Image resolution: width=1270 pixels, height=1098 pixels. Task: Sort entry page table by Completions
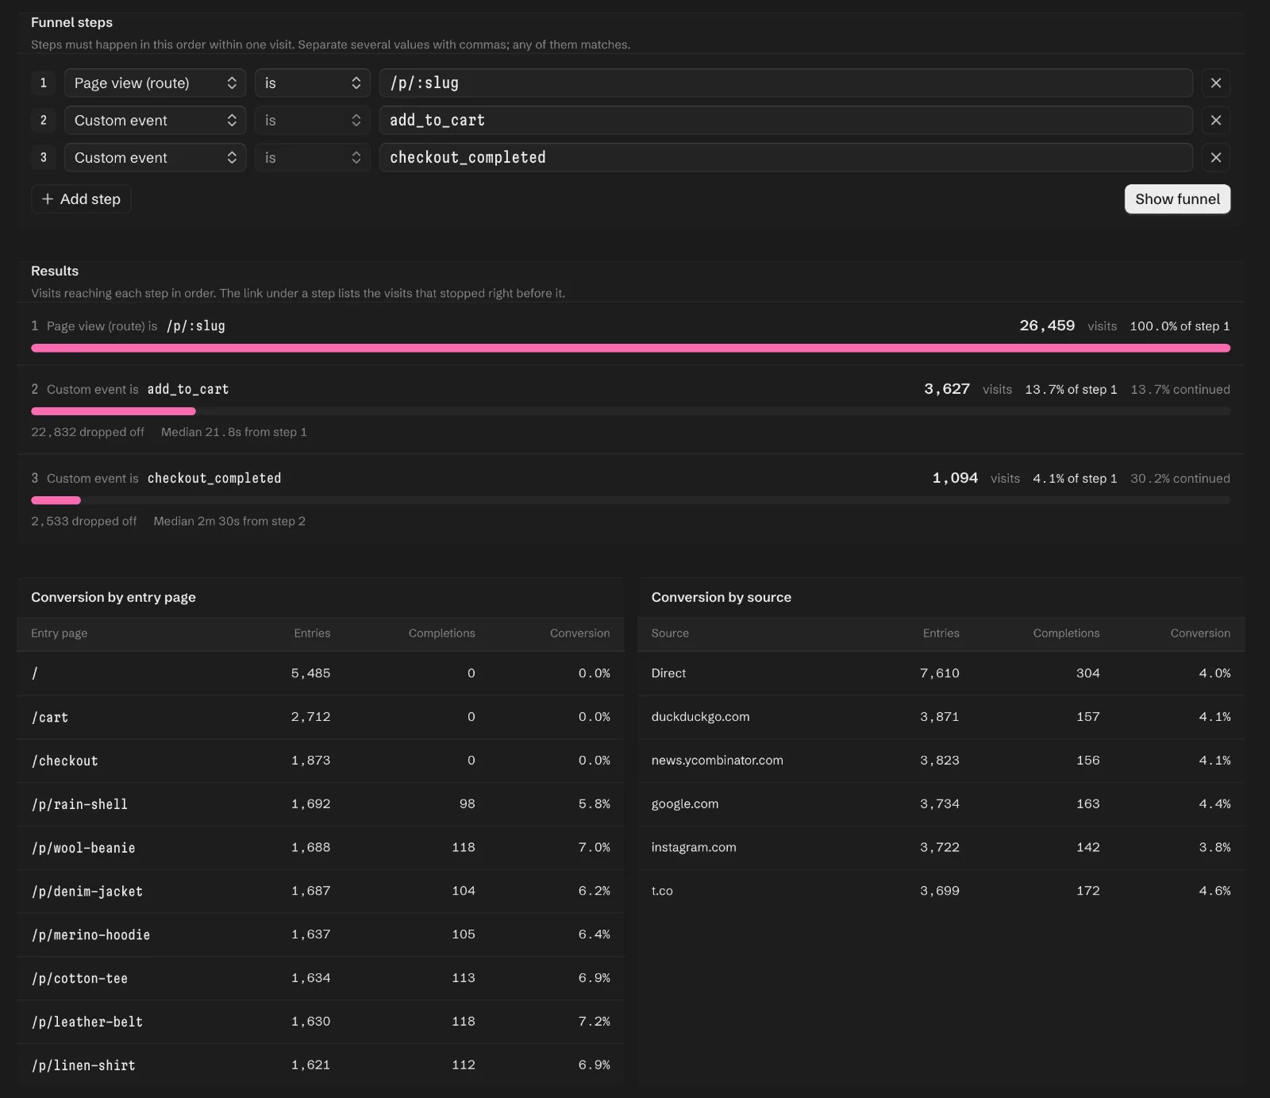pyautogui.click(x=441, y=633)
